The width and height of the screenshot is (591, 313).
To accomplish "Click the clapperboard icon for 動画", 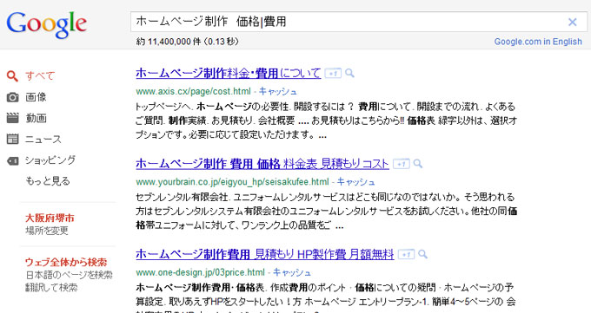I will click(12, 118).
